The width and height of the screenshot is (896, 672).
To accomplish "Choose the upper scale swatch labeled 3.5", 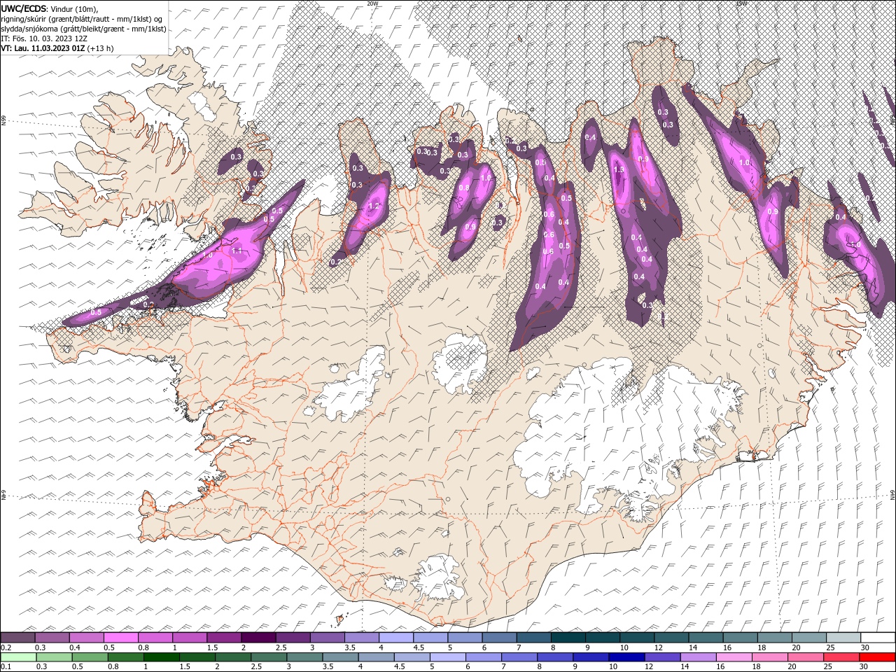I will (360, 638).
